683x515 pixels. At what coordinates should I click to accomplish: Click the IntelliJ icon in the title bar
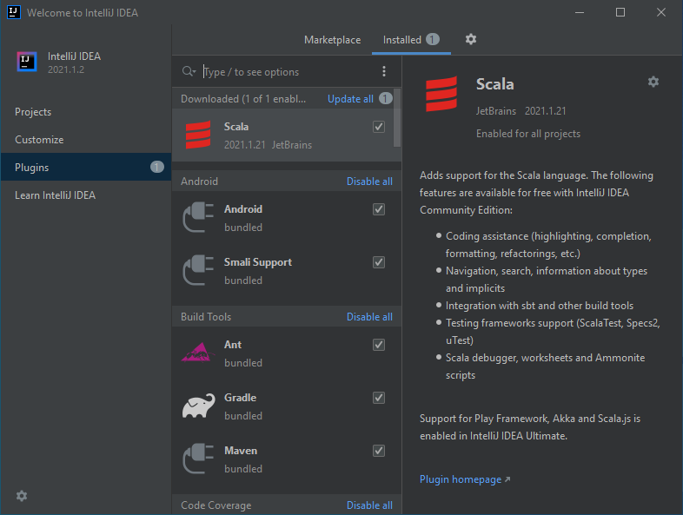[x=14, y=12]
